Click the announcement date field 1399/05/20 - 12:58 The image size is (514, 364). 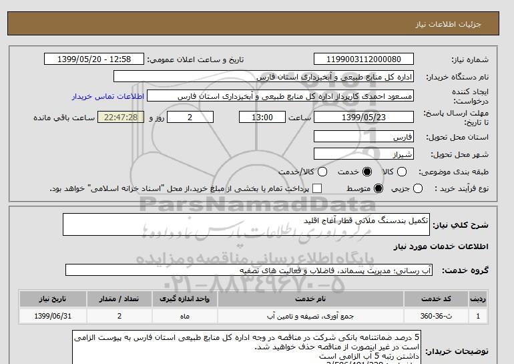coord(94,59)
